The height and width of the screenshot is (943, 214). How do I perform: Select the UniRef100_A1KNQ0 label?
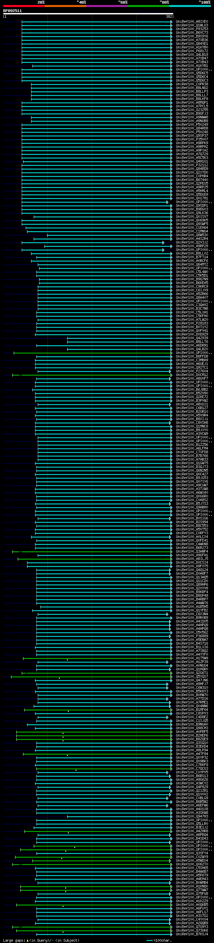click(x=192, y=886)
